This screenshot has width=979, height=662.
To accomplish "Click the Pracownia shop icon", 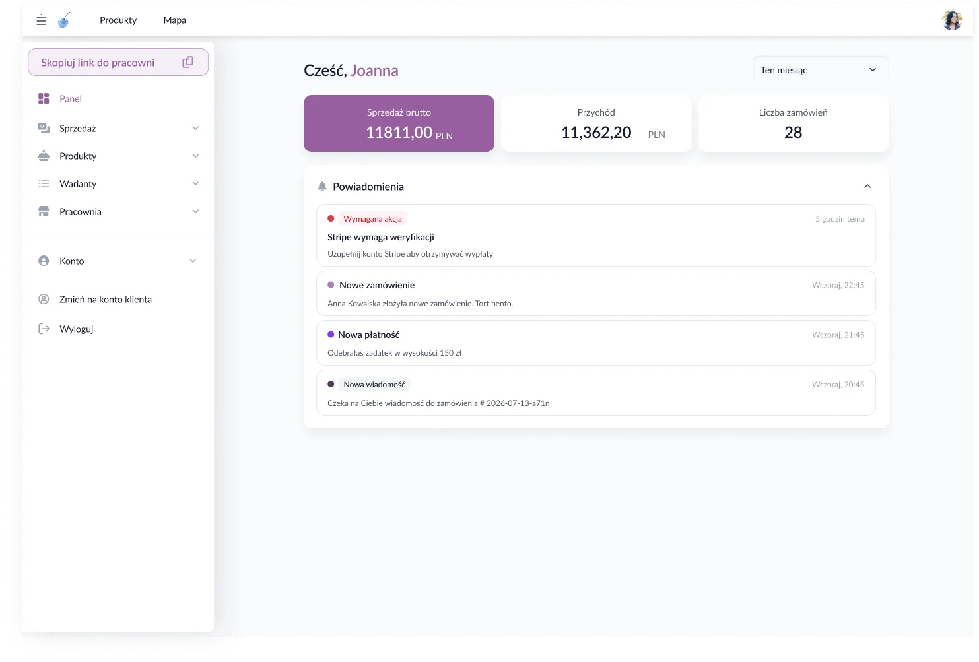I will pos(44,211).
